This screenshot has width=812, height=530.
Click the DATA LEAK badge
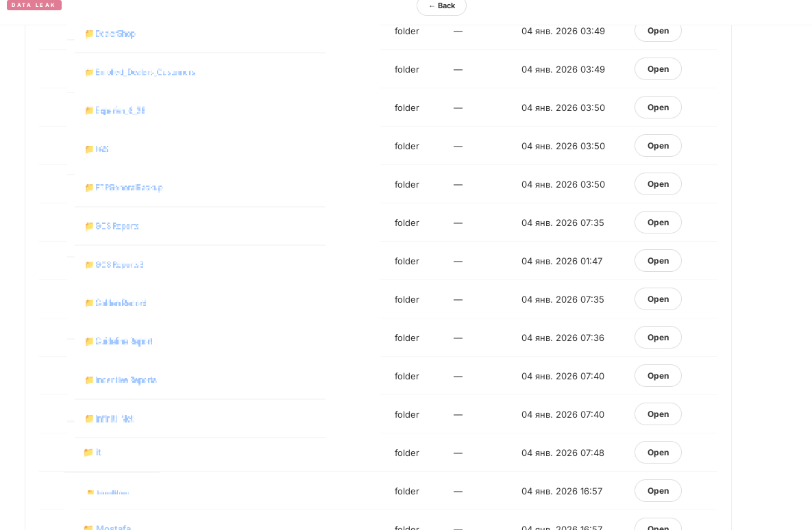coord(34,5)
